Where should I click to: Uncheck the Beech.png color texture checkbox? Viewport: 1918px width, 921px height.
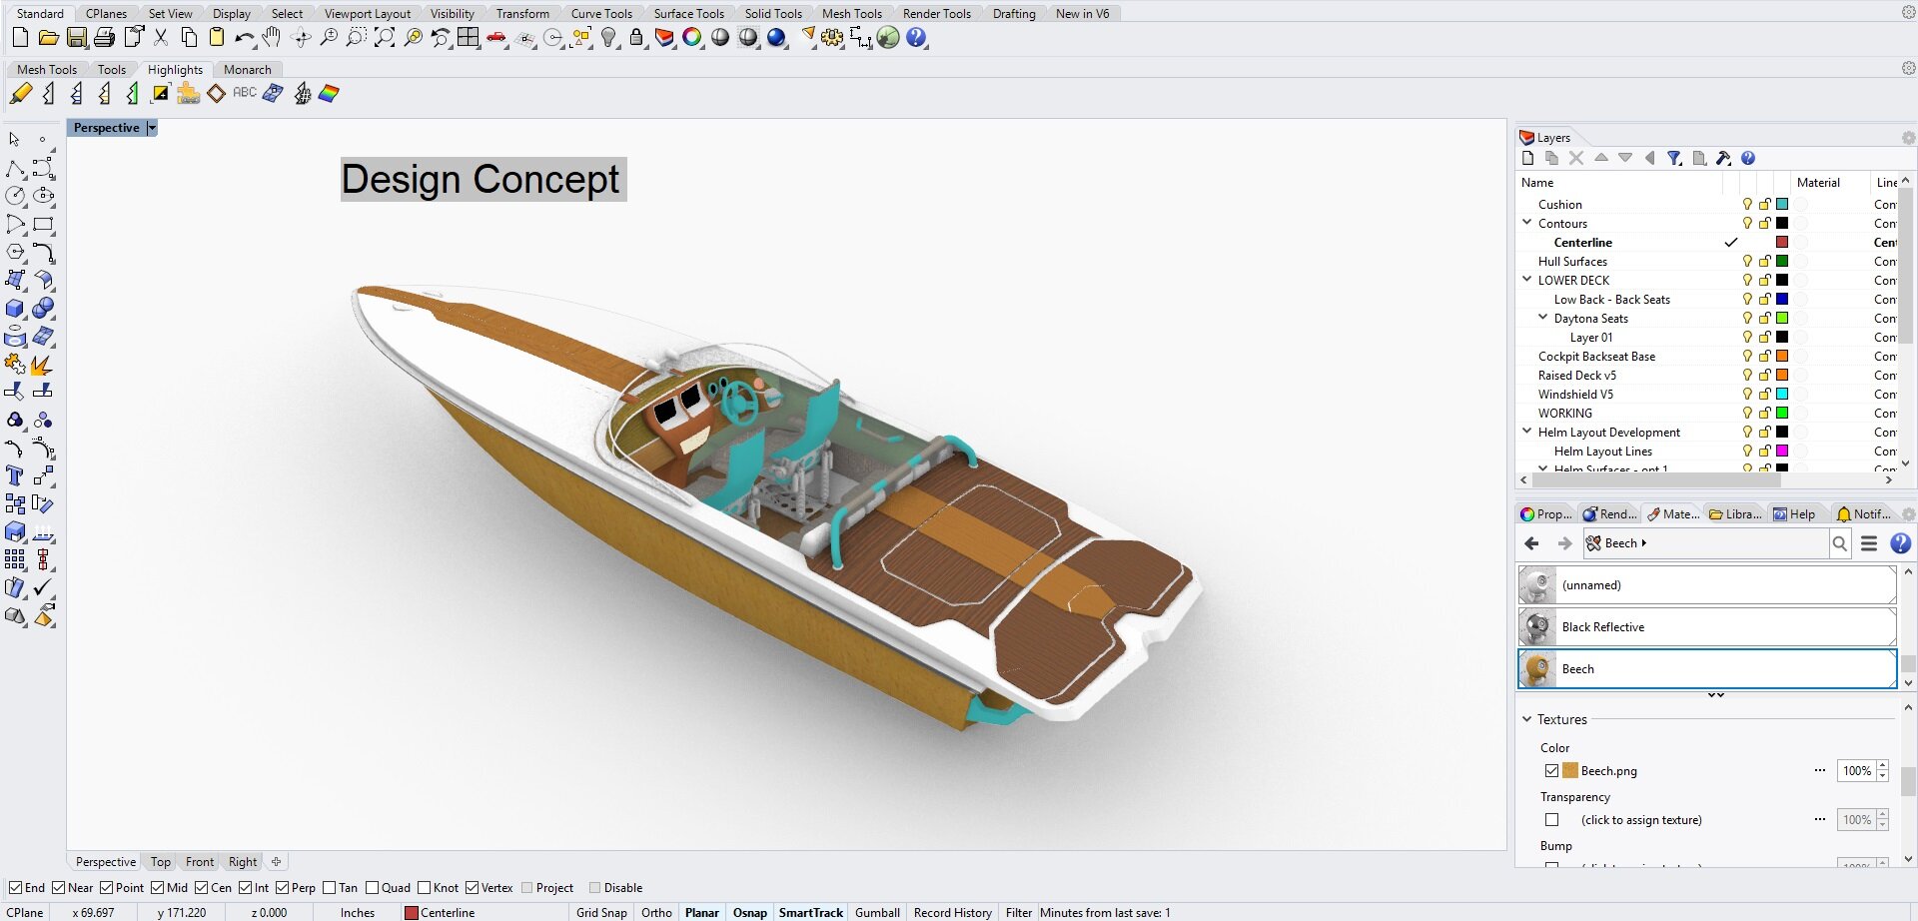(x=1551, y=771)
